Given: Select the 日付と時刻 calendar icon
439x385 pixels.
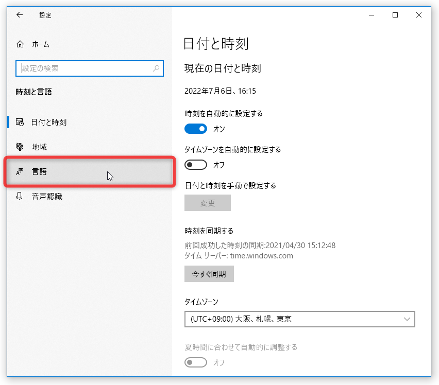Looking at the screenshot, I should click(20, 122).
